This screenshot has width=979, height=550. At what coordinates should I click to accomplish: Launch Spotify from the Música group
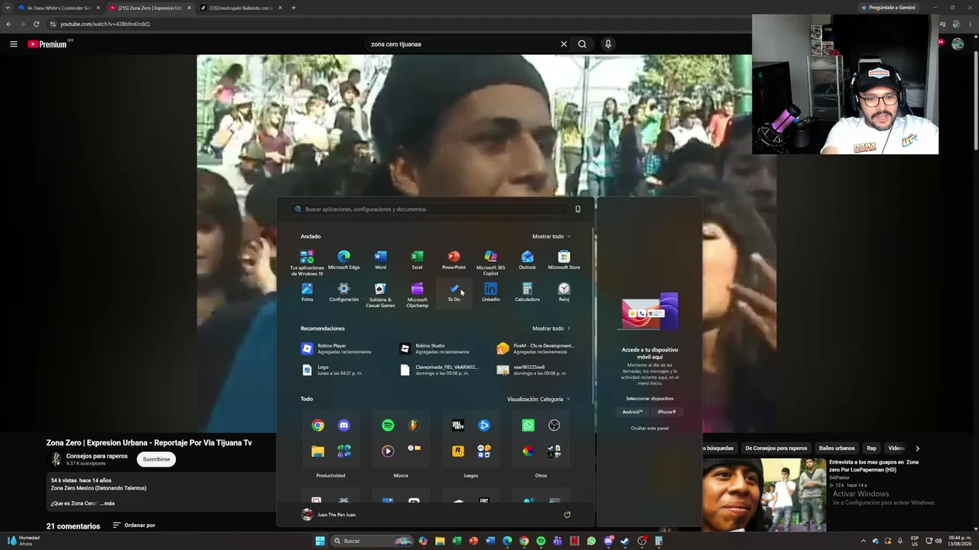tap(388, 425)
